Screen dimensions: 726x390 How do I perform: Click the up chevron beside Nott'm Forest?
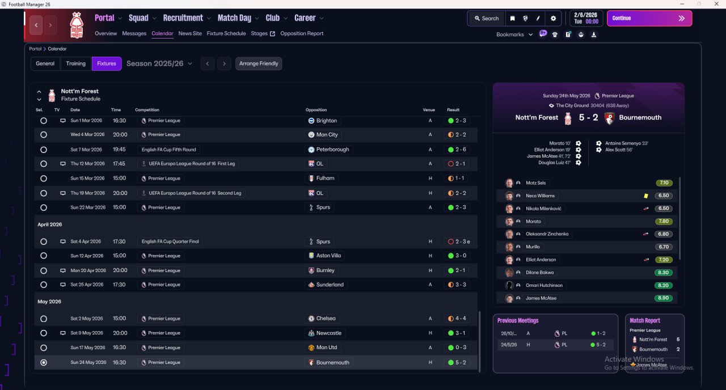[39, 91]
